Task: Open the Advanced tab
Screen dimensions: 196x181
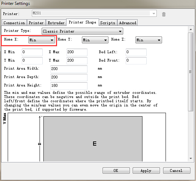Action: (x=127, y=23)
